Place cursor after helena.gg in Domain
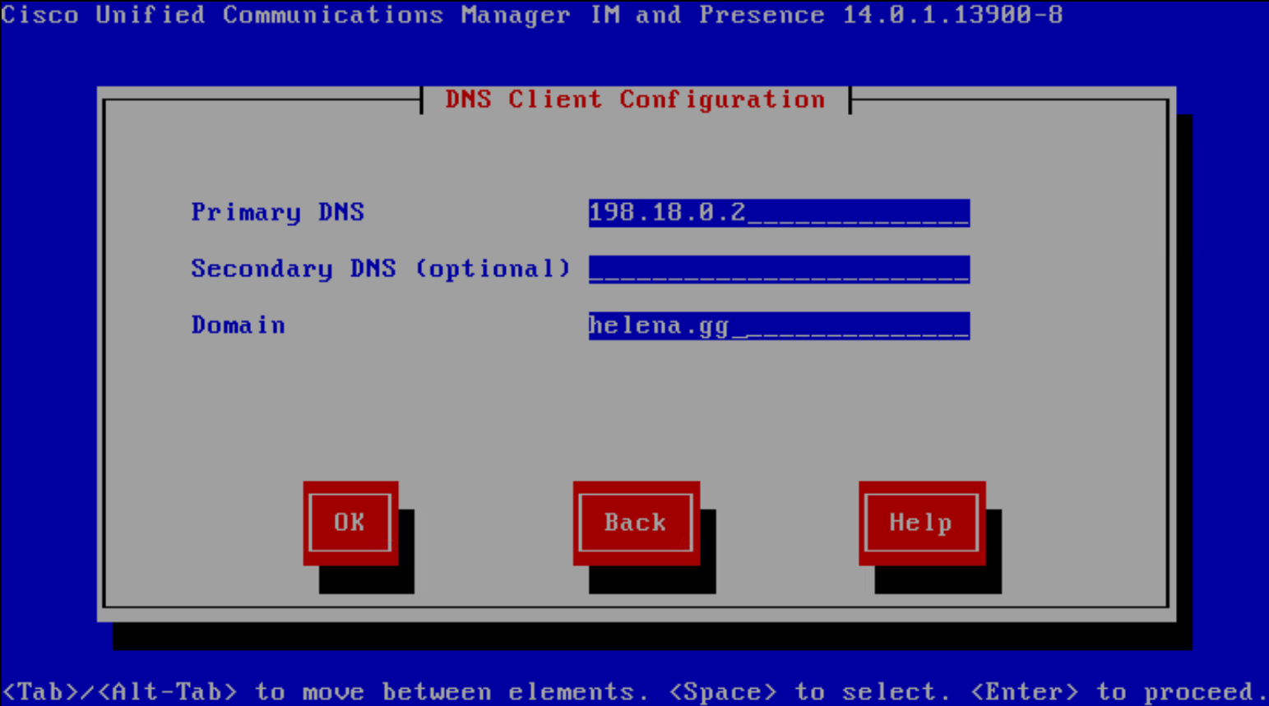 pyautogui.click(x=737, y=325)
